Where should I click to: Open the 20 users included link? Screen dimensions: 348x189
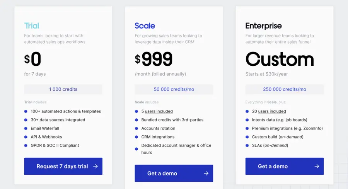click(x=272, y=111)
